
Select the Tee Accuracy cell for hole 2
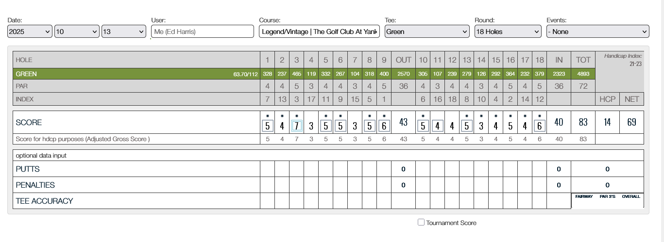coord(282,201)
